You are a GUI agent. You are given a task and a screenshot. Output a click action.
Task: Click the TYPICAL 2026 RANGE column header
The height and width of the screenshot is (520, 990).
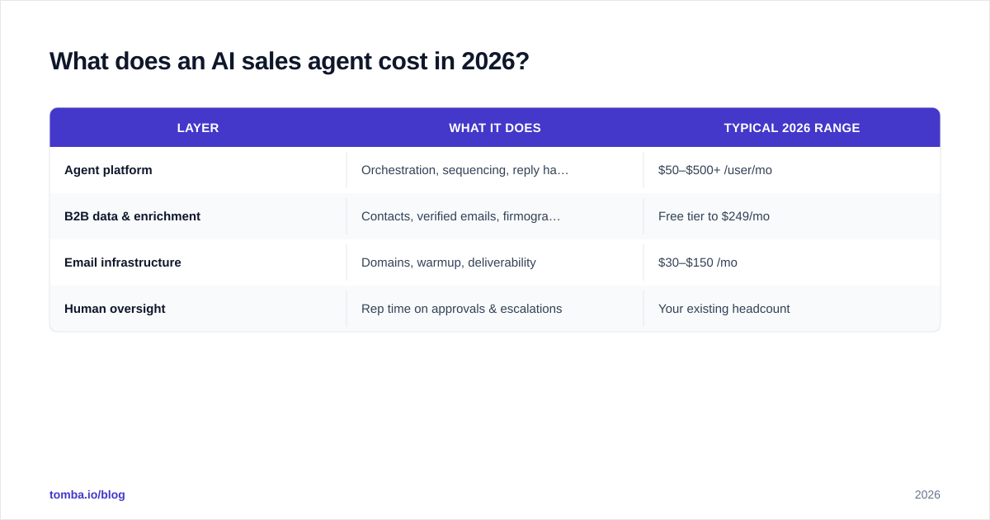click(x=792, y=128)
